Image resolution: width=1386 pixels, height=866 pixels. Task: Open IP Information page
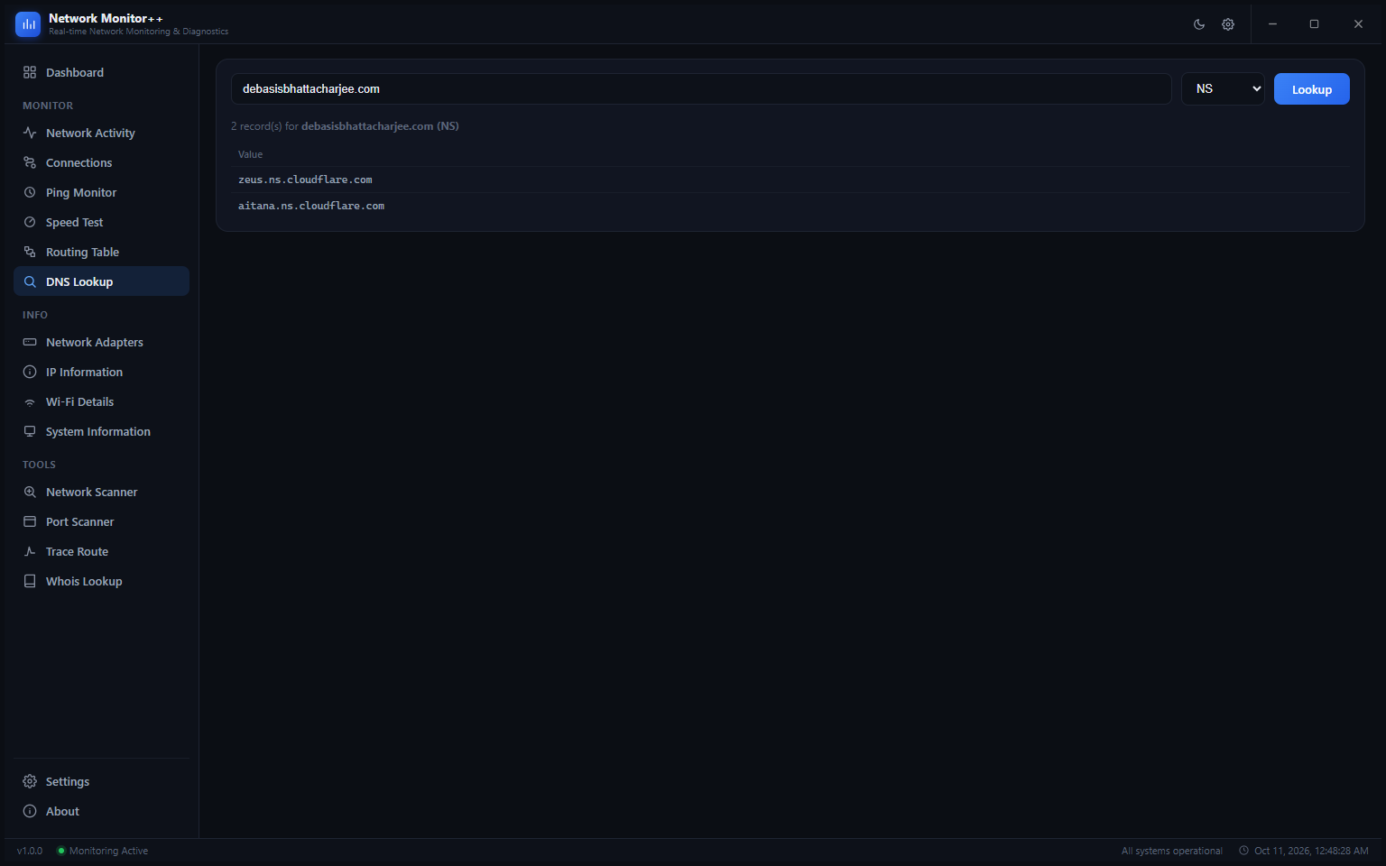click(x=101, y=372)
